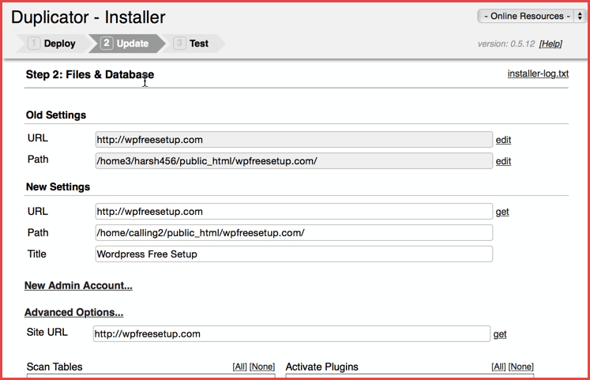Click get next to New Settings URL
The height and width of the screenshot is (380, 590).
(502, 212)
